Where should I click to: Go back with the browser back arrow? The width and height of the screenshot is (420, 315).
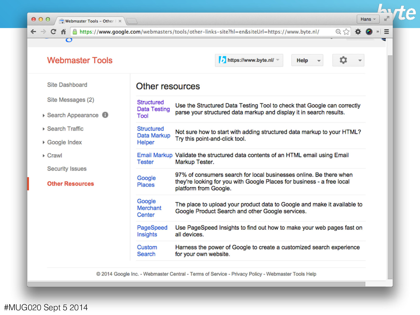pyautogui.click(x=33, y=32)
